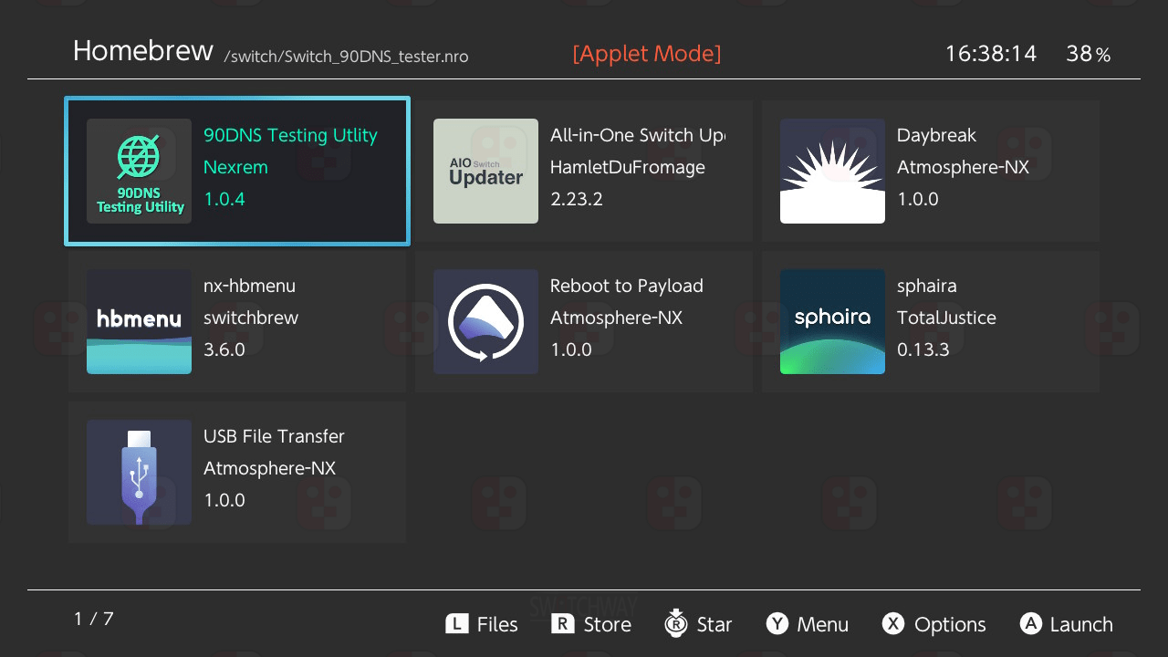Click the Daybreak sunrise icon
Image resolution: width=1168 pixels, height=657 pixels.
pyautogui.click(x=832, y=171)
